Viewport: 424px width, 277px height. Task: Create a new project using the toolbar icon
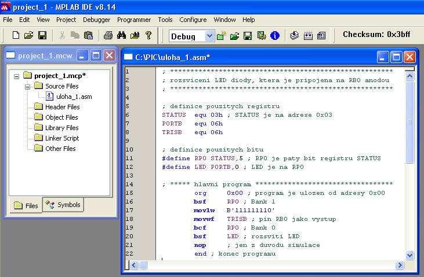pyautogui.click(x=221, y=36)
